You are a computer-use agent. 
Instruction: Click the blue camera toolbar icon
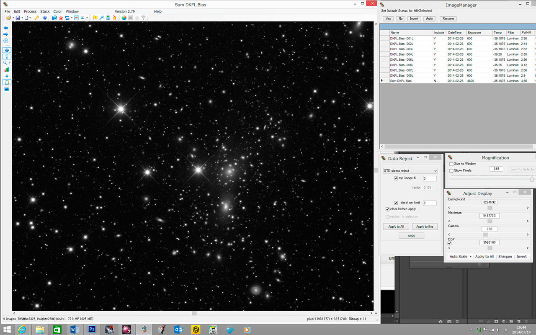point(54,18)
